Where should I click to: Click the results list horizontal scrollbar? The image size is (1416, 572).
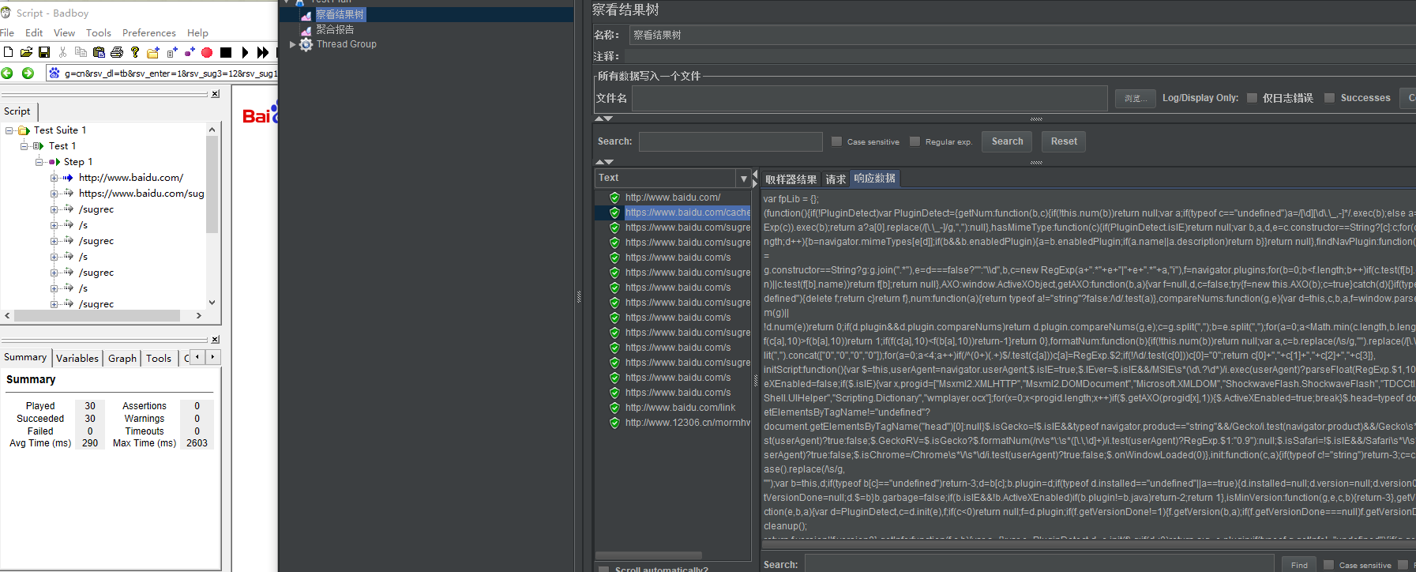pos(648,555)
